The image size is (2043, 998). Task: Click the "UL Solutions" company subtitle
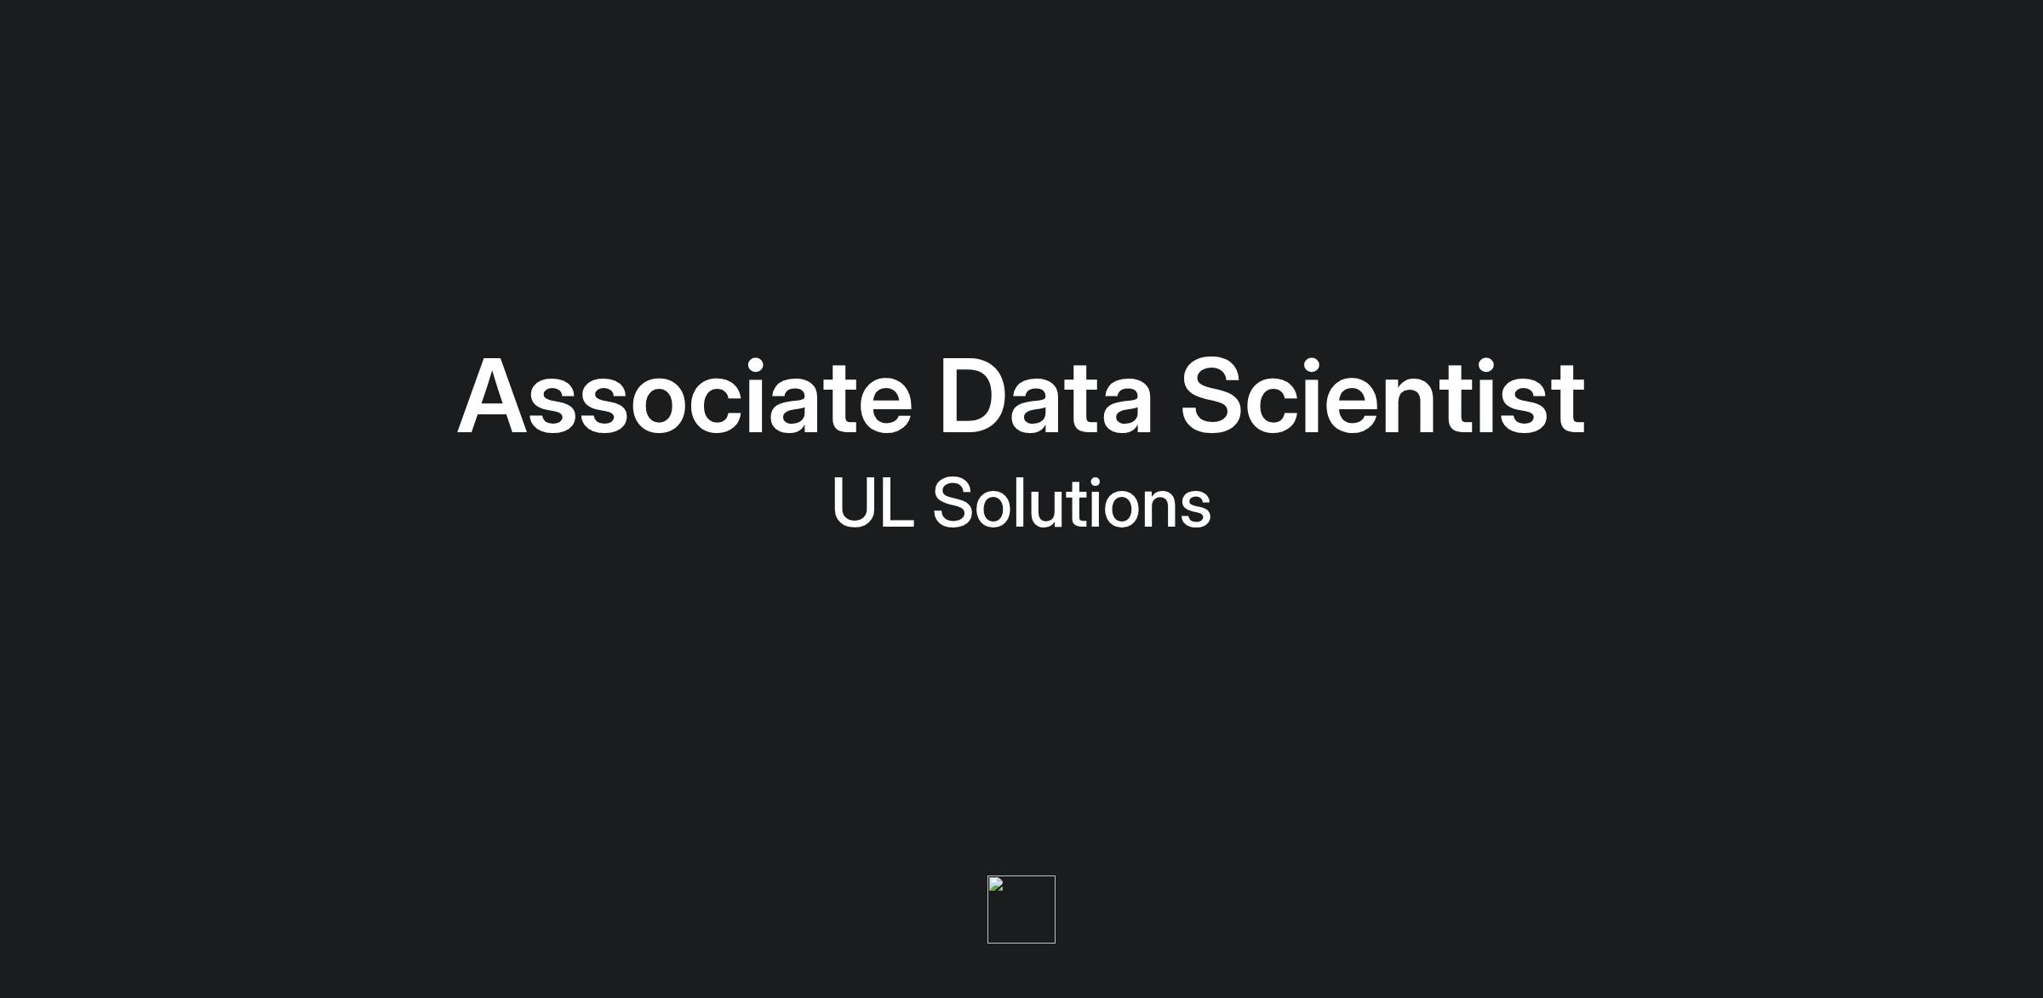coord(1021,504)
